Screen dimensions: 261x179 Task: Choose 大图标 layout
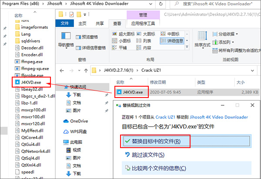click(146, 34)
